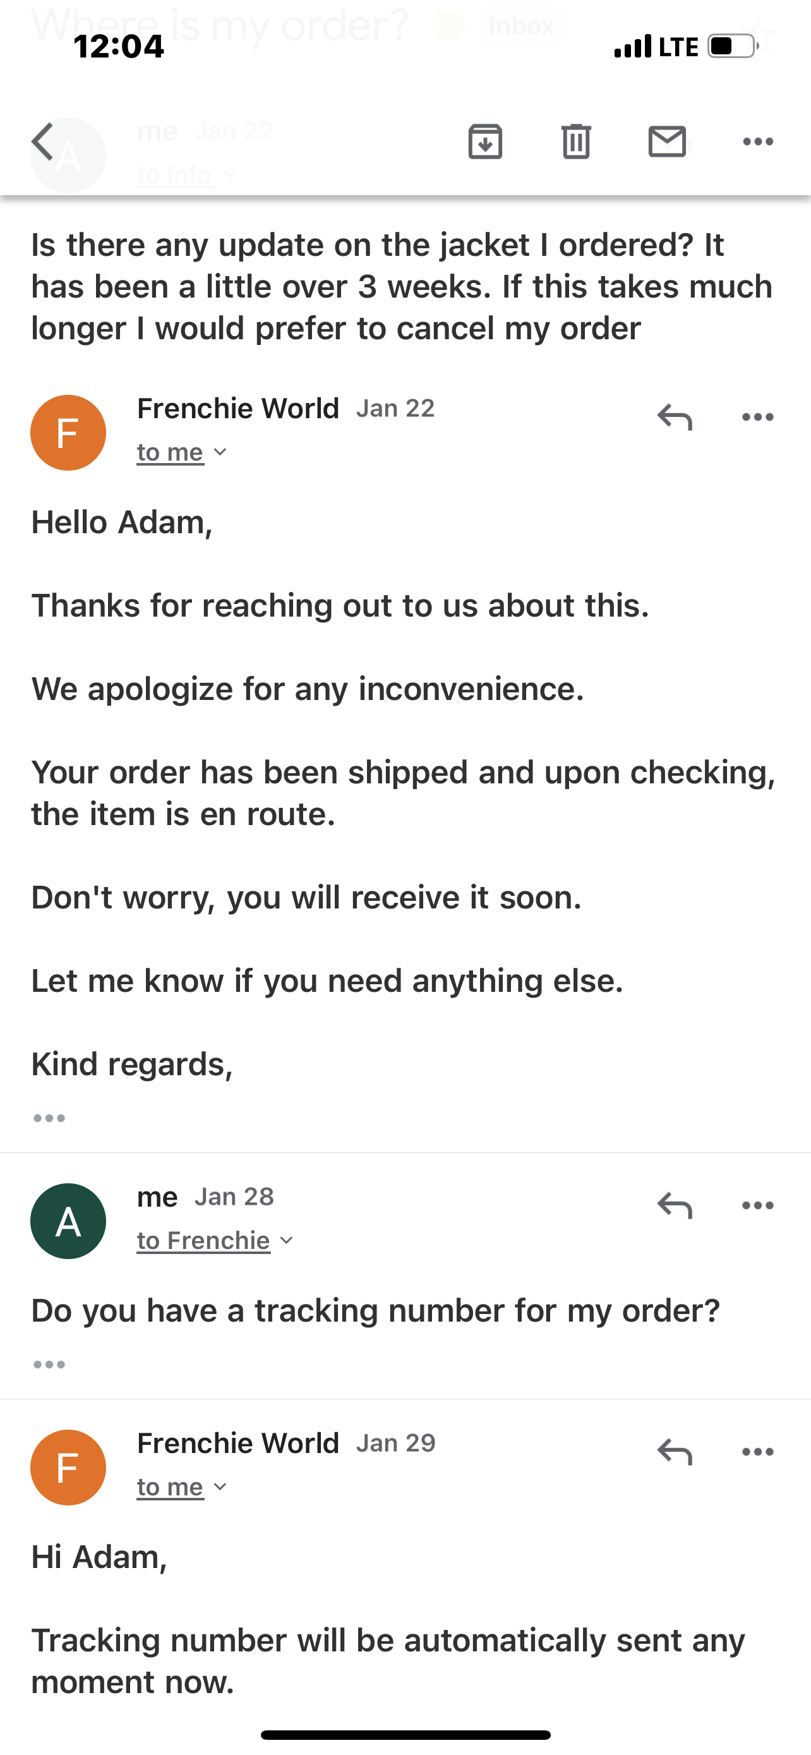Archive this email conversation
The image size is (811, 1755).
(x=485, y=142)
